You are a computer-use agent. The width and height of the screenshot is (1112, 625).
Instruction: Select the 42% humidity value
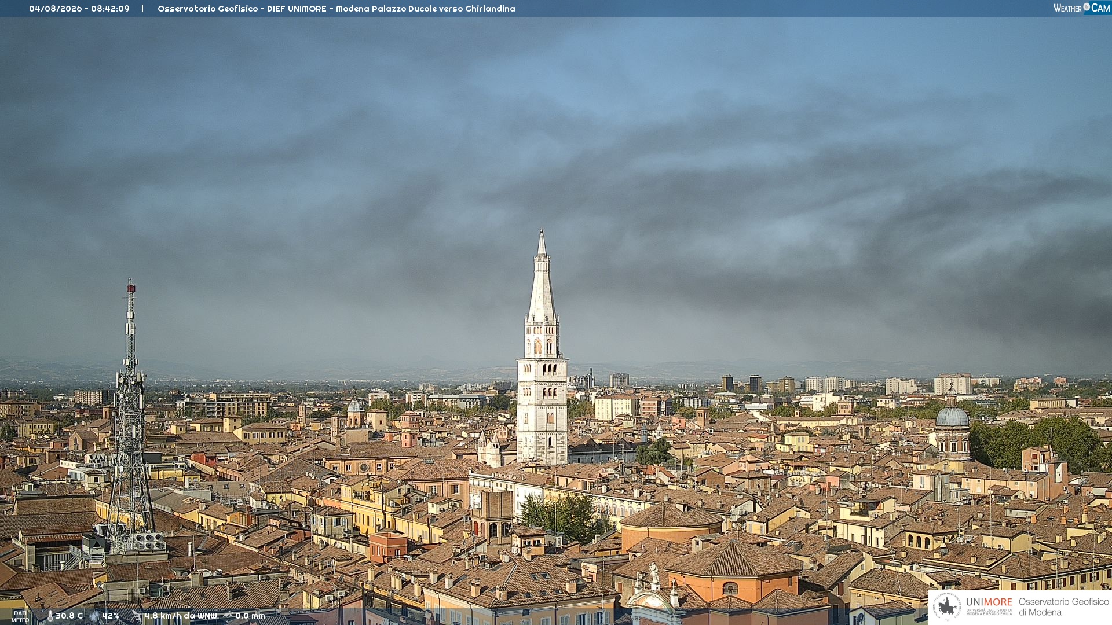(111, 616)
